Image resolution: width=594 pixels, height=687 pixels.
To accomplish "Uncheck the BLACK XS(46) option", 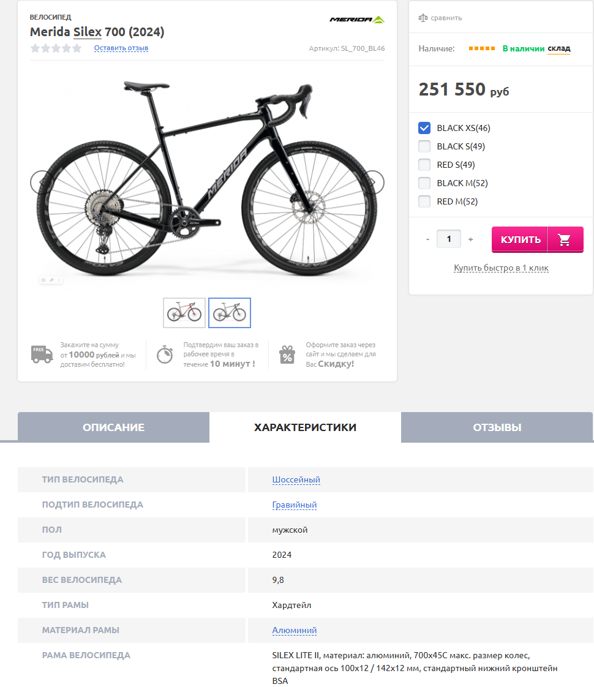I will point(424,128).
